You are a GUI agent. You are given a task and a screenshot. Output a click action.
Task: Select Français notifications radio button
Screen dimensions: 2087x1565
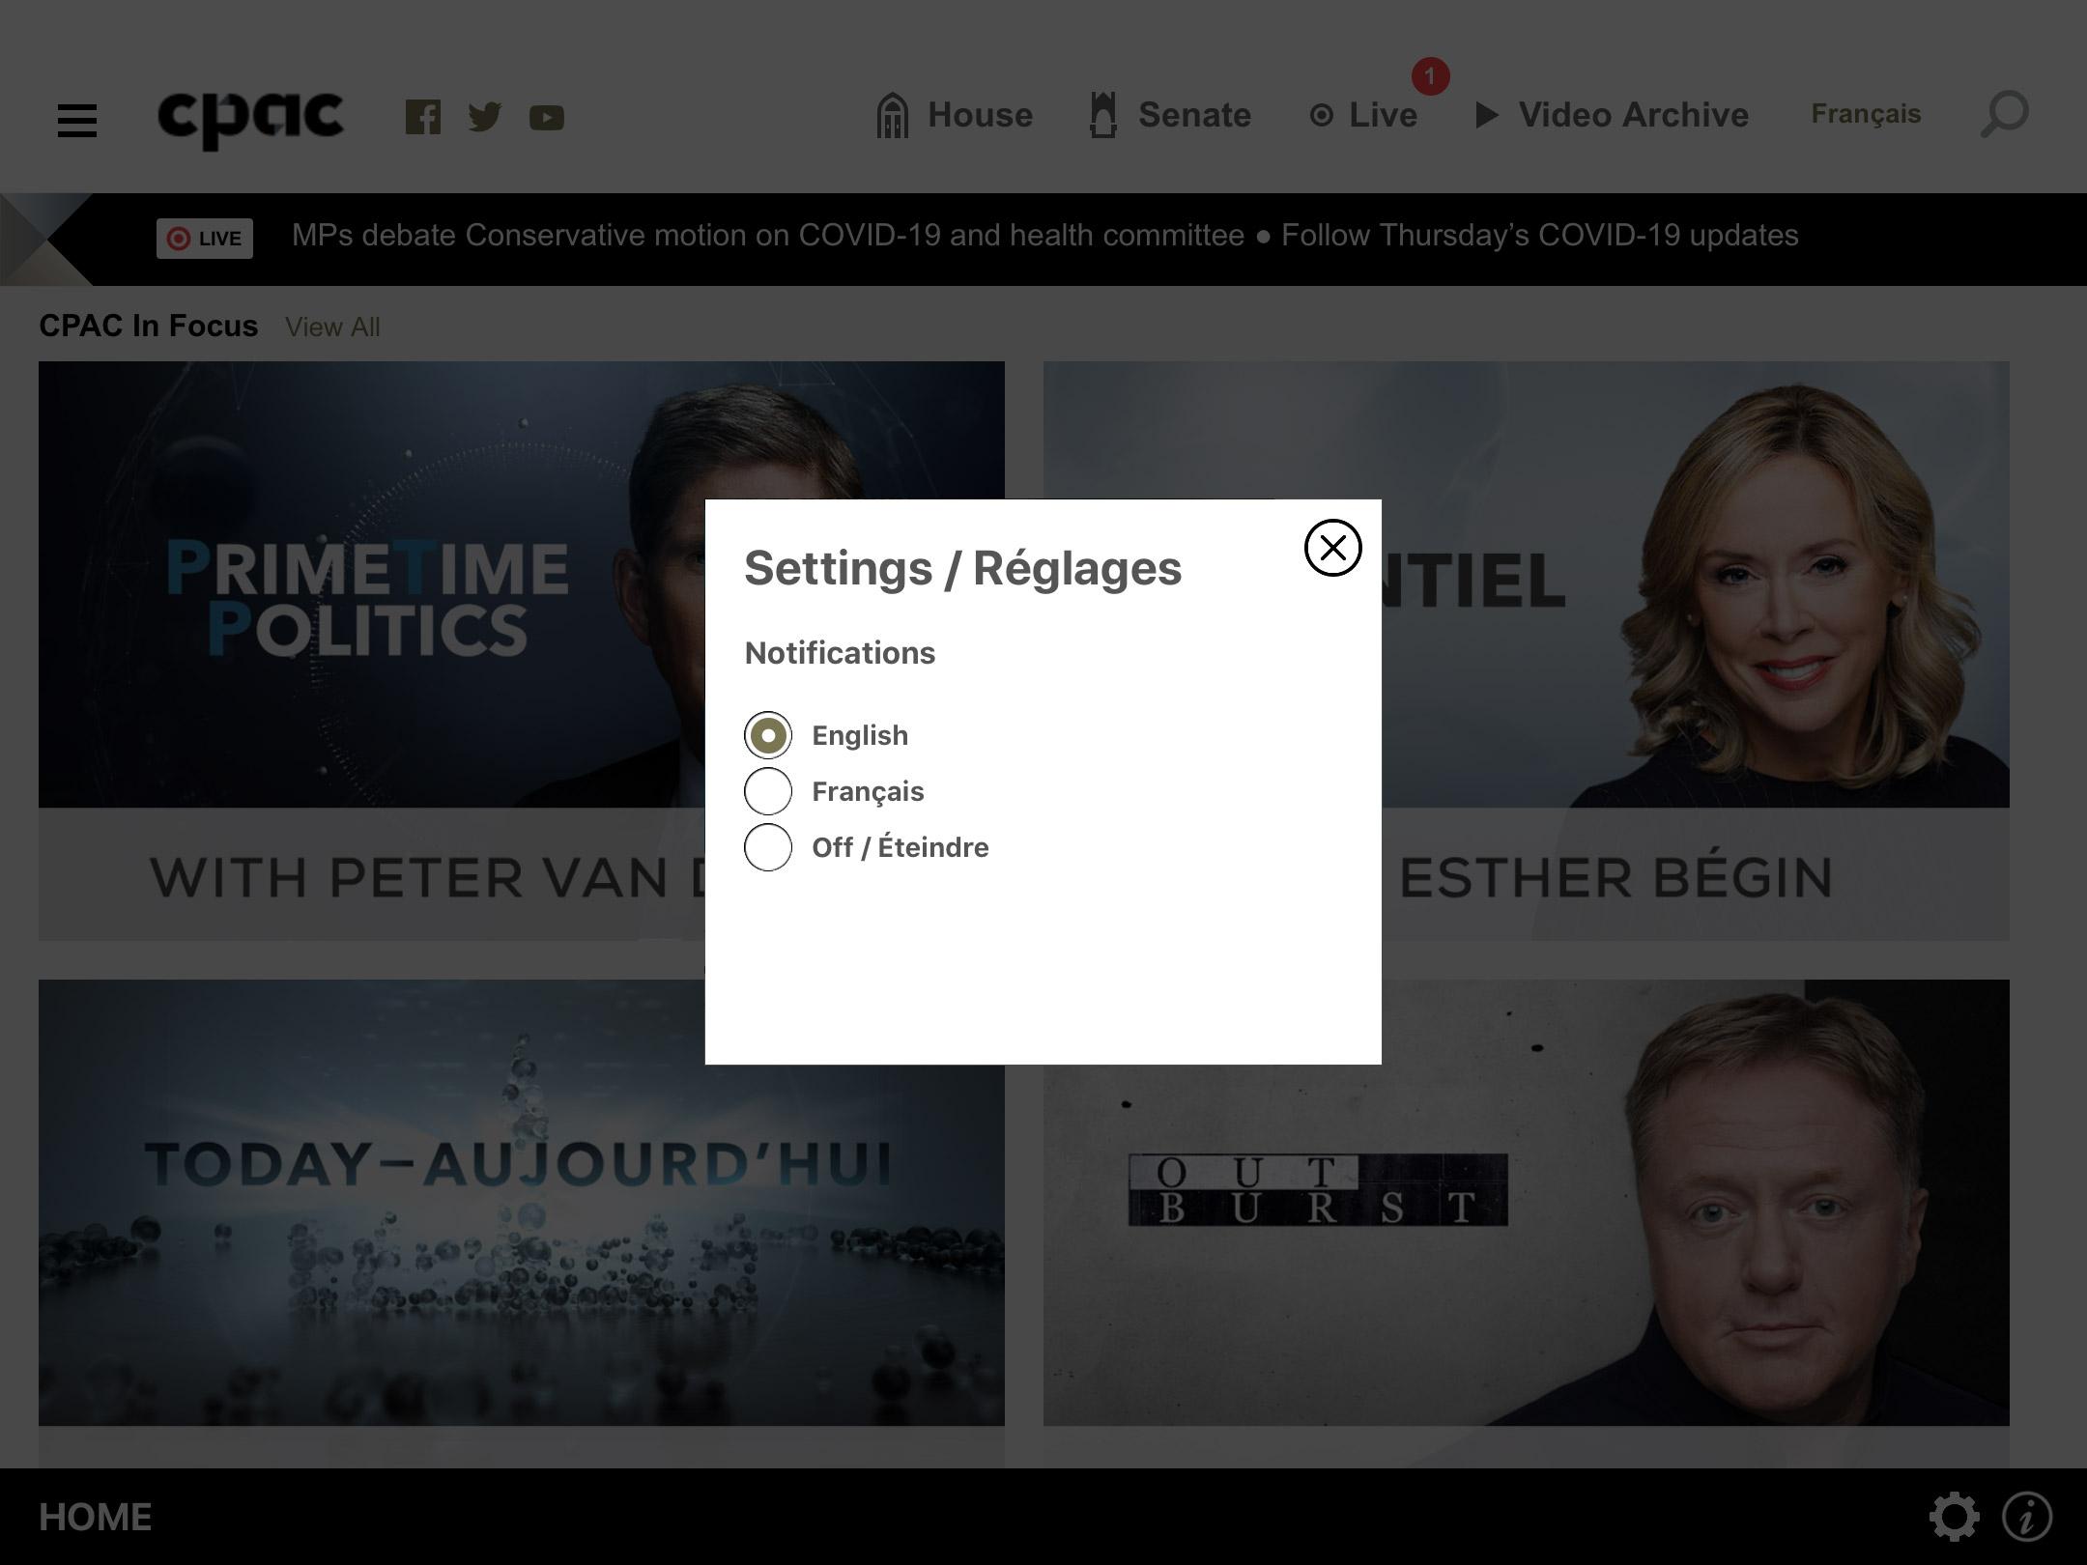pyautogui.click(x=768, y=791)
